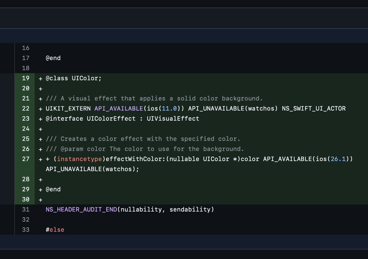The image size is (368, 259).
Task: Click '@interface UIColorEffect : UIVisualEffect' line
Action: pos(122,119)
